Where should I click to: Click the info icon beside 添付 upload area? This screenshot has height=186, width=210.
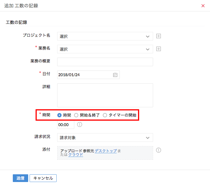[x=158, y=150]
